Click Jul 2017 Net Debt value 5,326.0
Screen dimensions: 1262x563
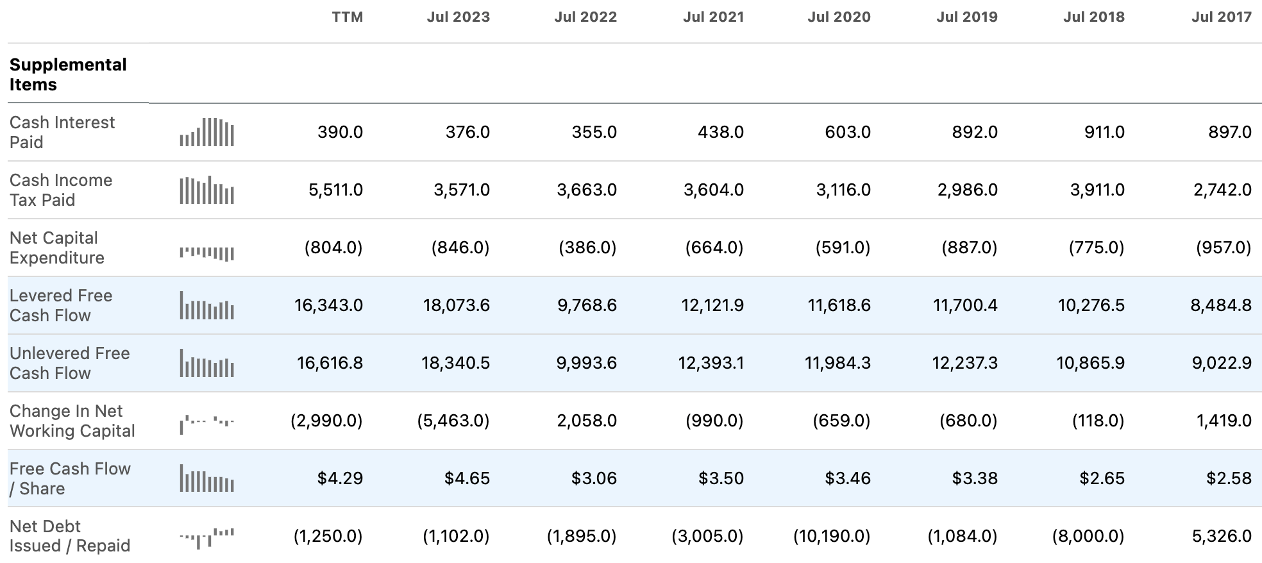click(x=1221, y=536)
